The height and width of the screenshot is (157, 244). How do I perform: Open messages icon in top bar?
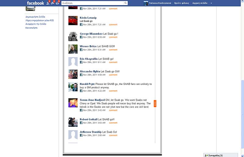point(52,3)
